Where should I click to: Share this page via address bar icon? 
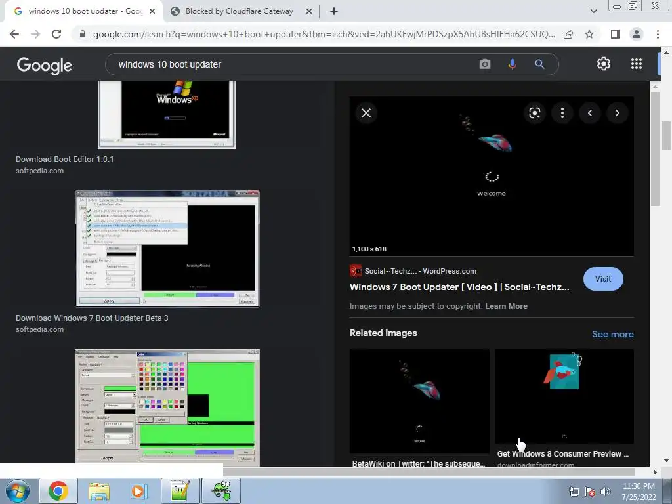pos(568,34)
